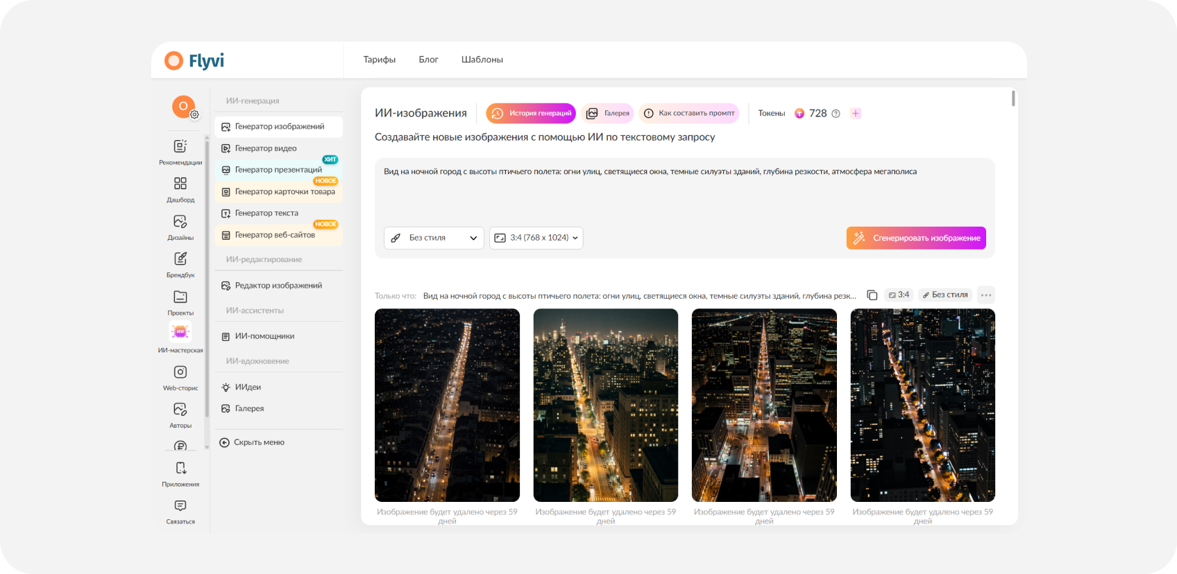Click the orange profile avatar

[183, 106]
